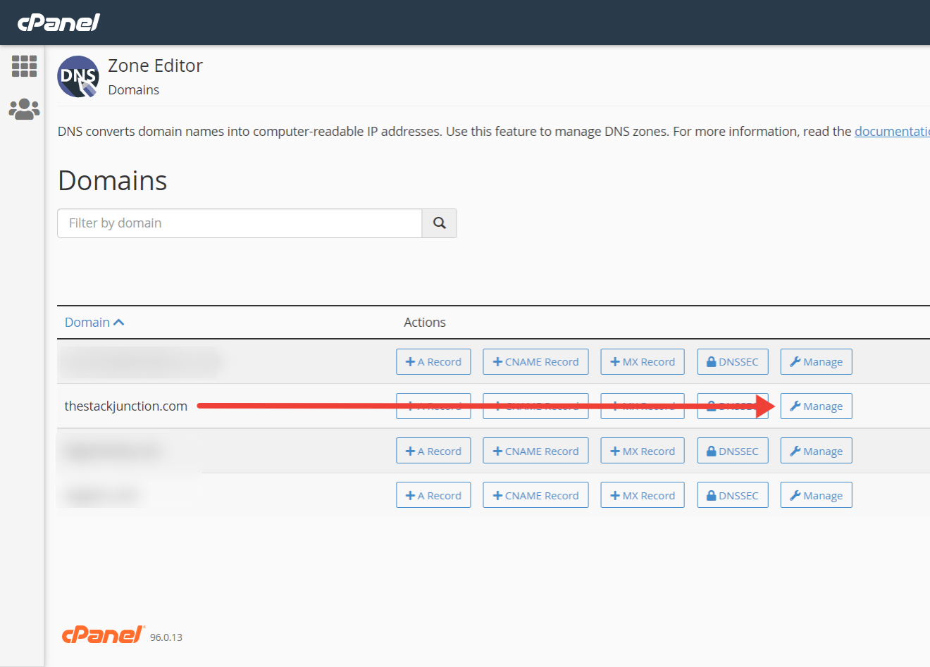Enable DNSSEC on the bottom domain row
930x667 pixels.
pyautogui.click(x=732, y=494)
